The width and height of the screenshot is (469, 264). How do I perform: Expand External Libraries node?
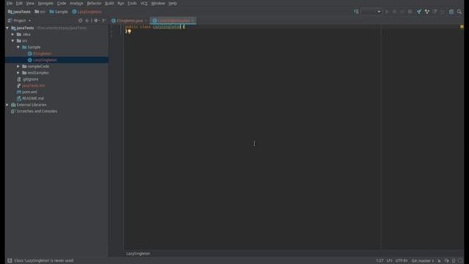click(7, 105)
